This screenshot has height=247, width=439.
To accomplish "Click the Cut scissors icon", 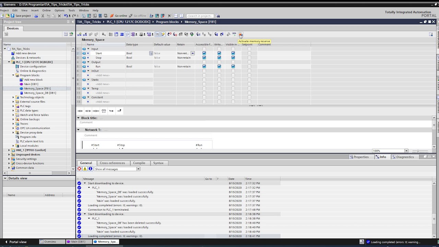I will 43,16.
